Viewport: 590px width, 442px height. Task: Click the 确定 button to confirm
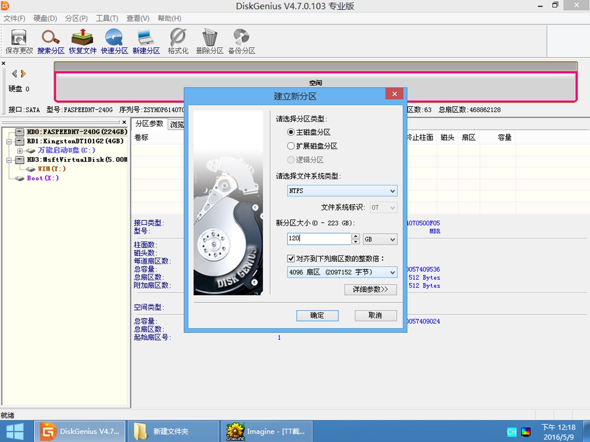(317, 315)
